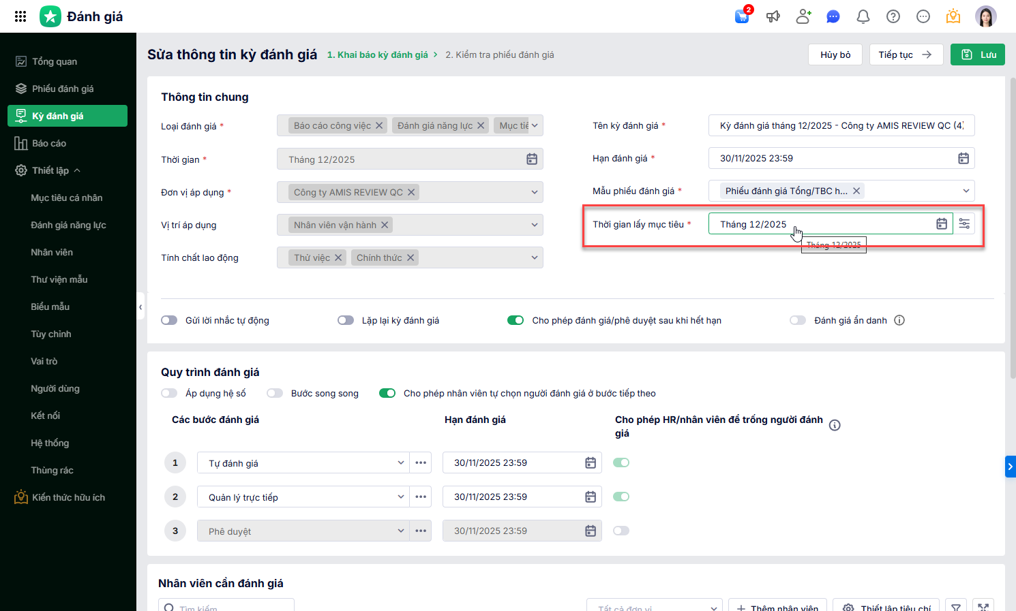Open the shopping cart notifications icon
Screen dimensions: 1016x611
click(x=742, y=16)
